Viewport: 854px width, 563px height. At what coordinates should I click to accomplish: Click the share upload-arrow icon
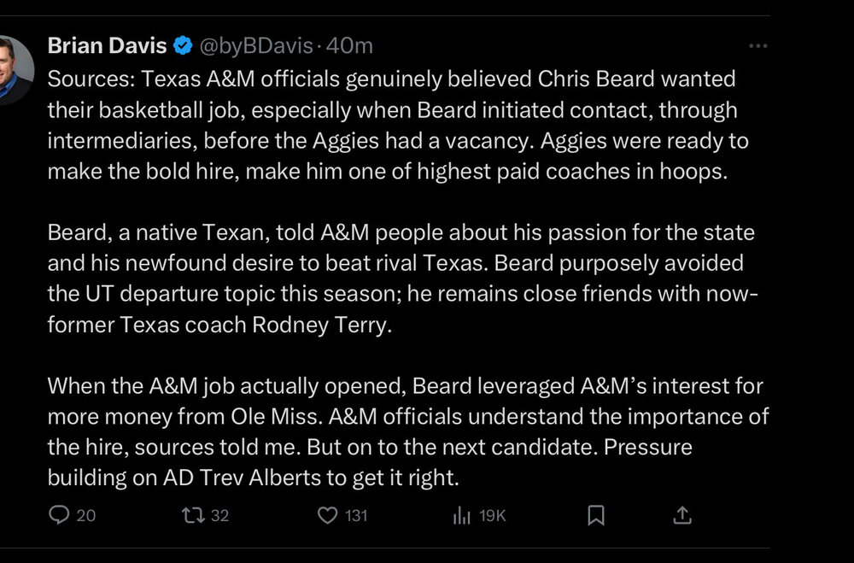[681, 515]
